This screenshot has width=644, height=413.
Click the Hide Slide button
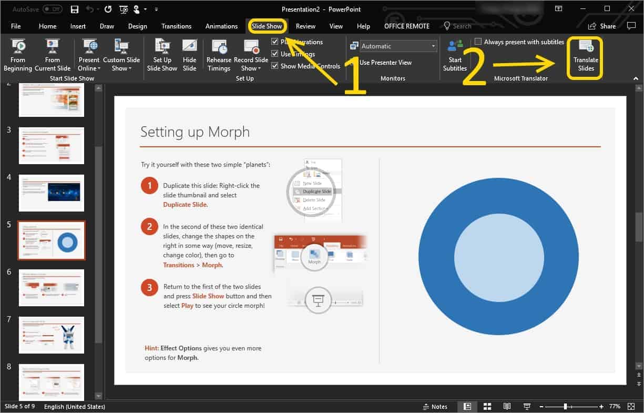[190, 55]
